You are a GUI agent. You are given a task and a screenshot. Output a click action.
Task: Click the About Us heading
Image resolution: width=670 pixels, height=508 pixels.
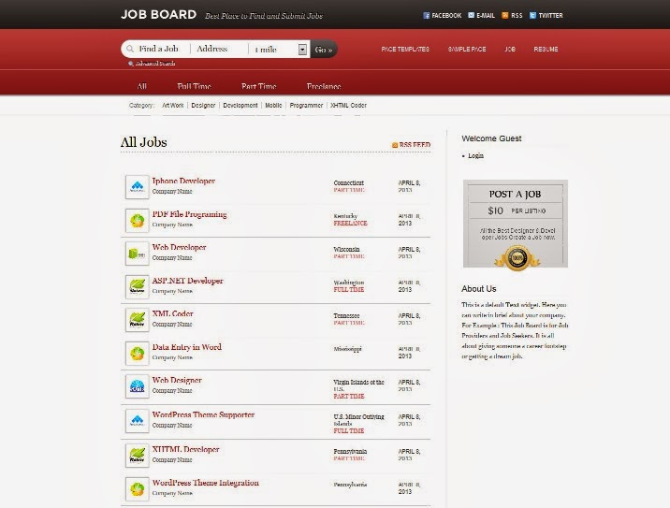pyautogui.click(x=478, y=289)
